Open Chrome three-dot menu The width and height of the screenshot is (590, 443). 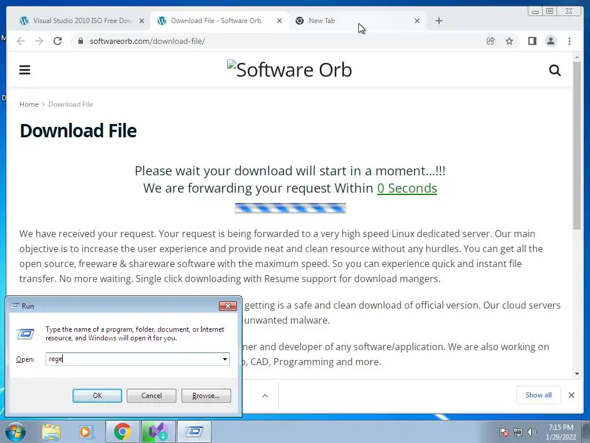click(x=569, y=41)
